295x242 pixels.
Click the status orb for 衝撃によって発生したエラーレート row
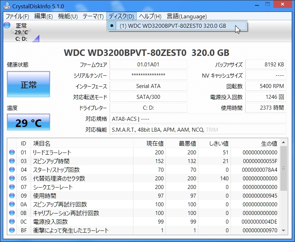point(12,230)
